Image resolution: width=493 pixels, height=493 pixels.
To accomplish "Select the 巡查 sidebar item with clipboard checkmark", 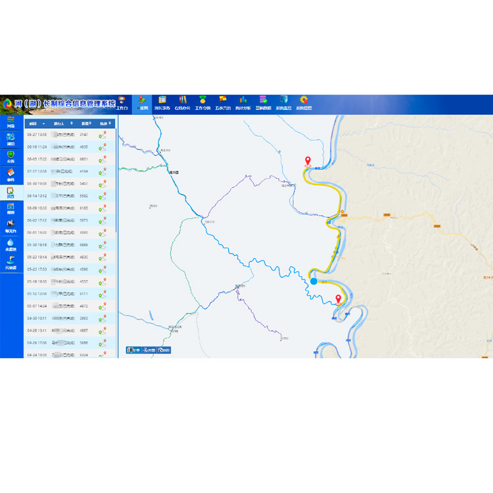I will pyautogui.click(x=11, y=193).
